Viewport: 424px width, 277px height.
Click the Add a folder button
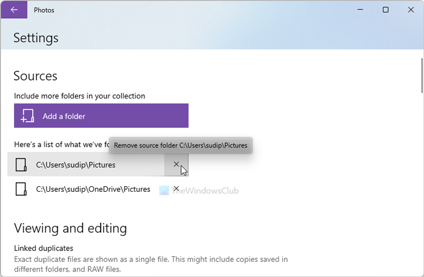click(x=101, y=116)
